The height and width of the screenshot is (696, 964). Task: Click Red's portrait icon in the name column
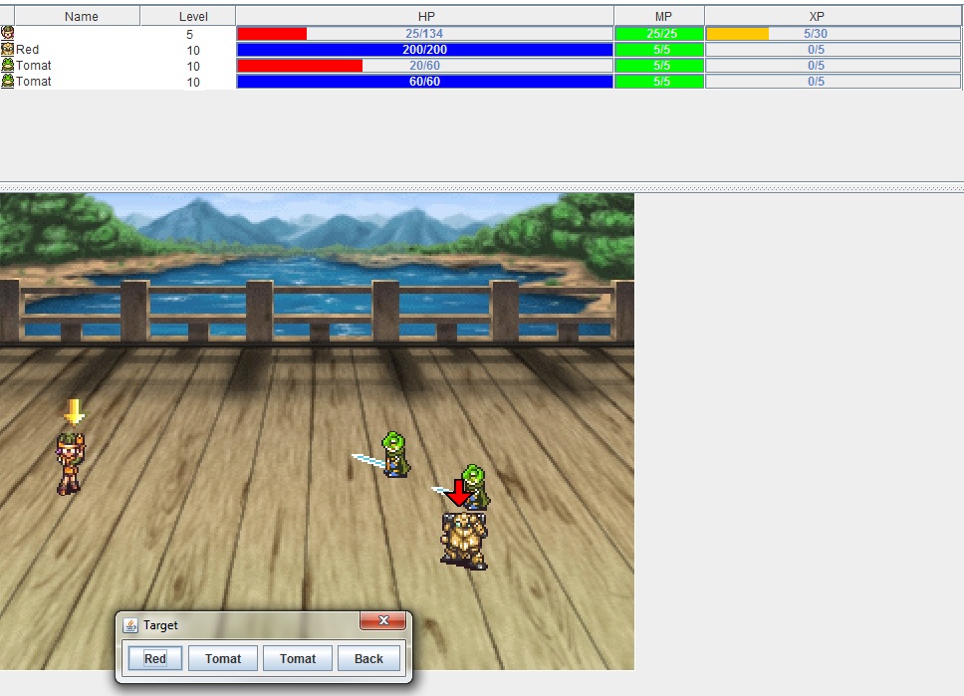coord(8,49)
